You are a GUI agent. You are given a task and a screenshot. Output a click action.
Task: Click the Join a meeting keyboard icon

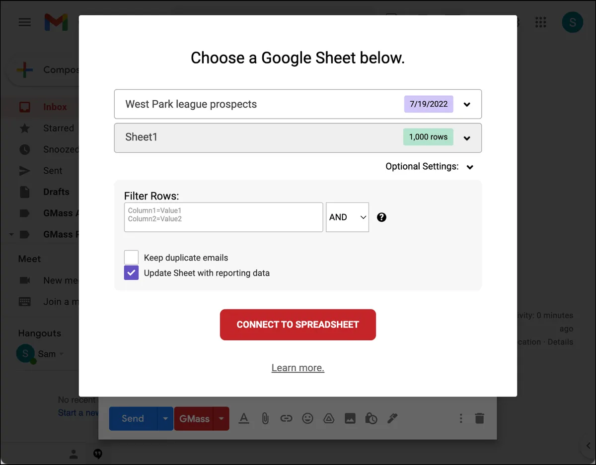(24, 301)
